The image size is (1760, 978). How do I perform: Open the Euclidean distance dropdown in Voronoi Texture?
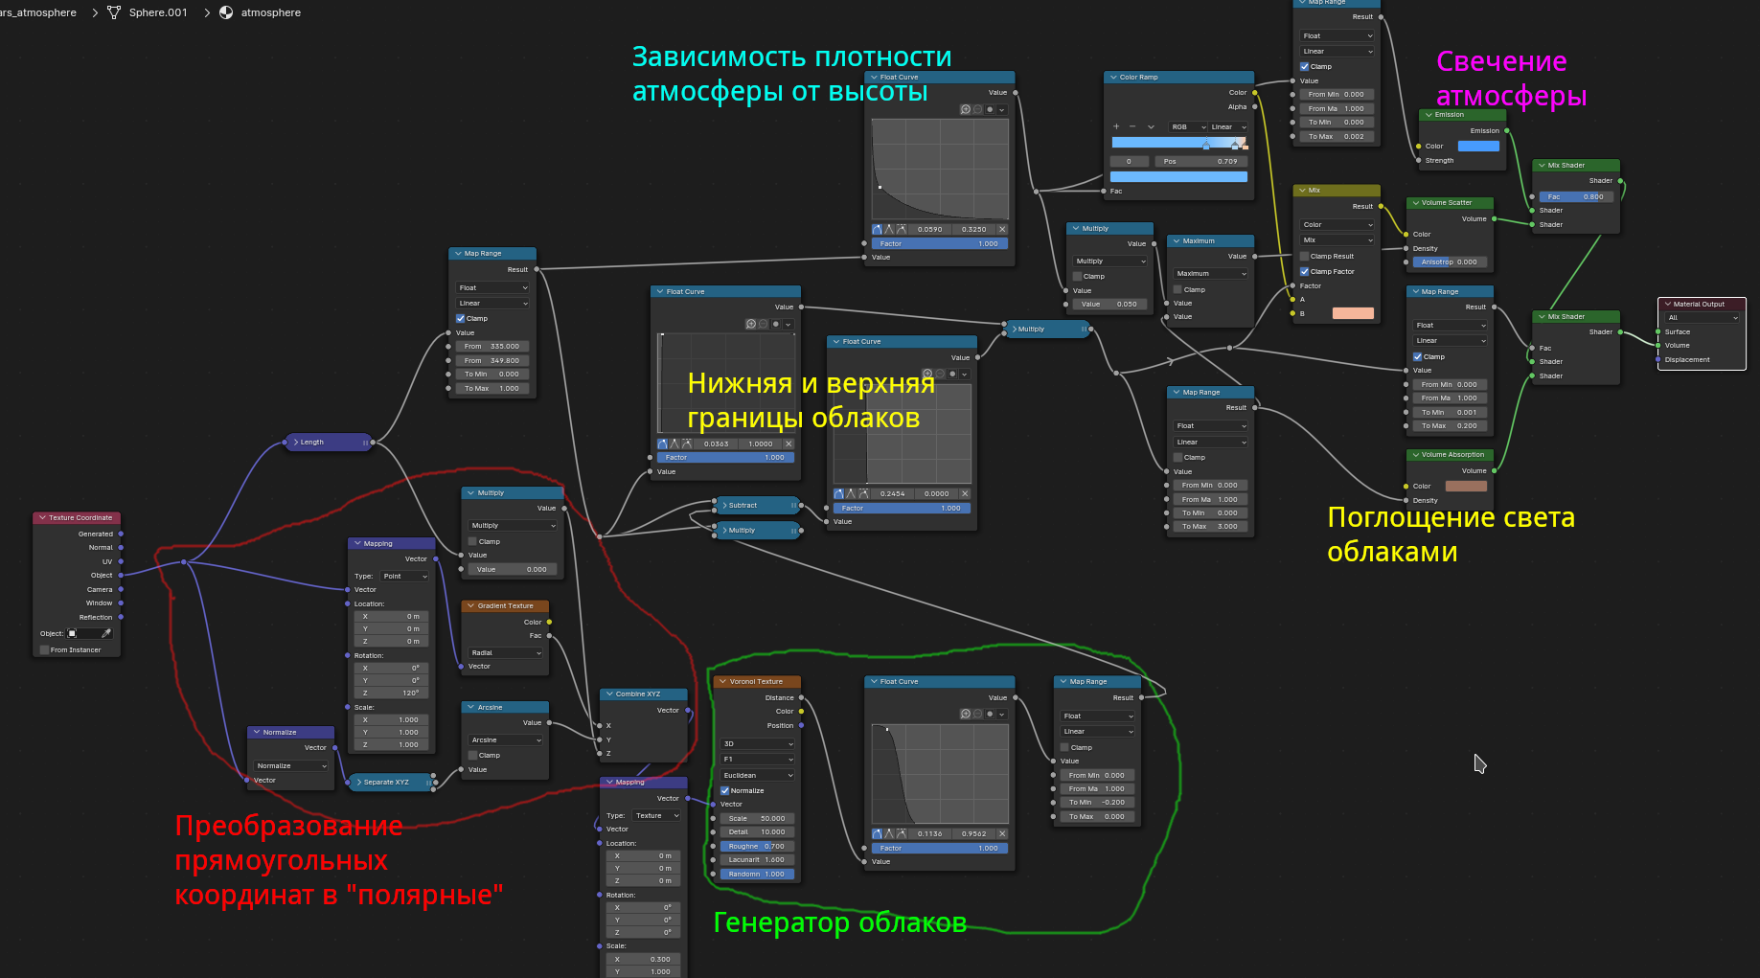point(757,775)
